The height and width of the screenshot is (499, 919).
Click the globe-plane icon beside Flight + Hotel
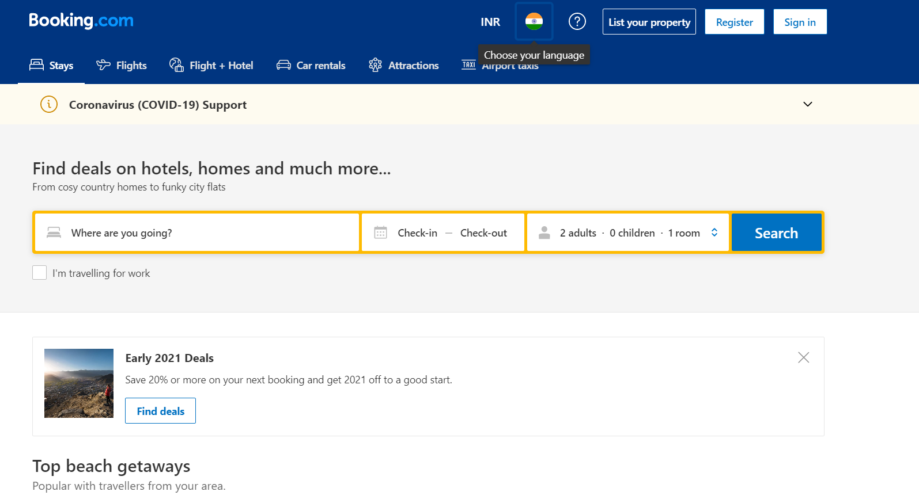point(176,64)
